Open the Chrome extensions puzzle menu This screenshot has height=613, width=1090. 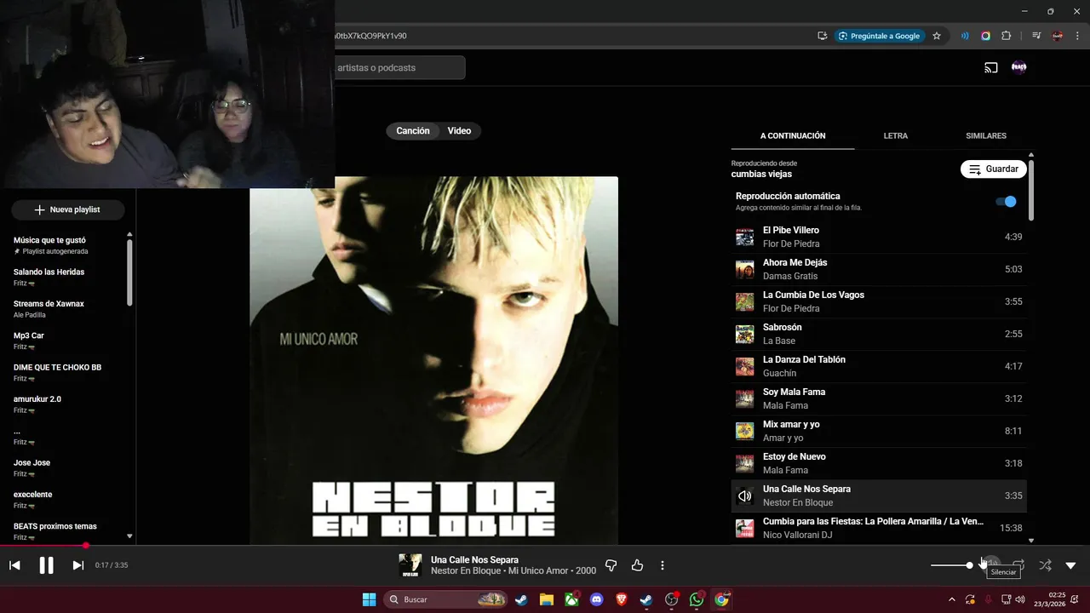coord(1006,36)
